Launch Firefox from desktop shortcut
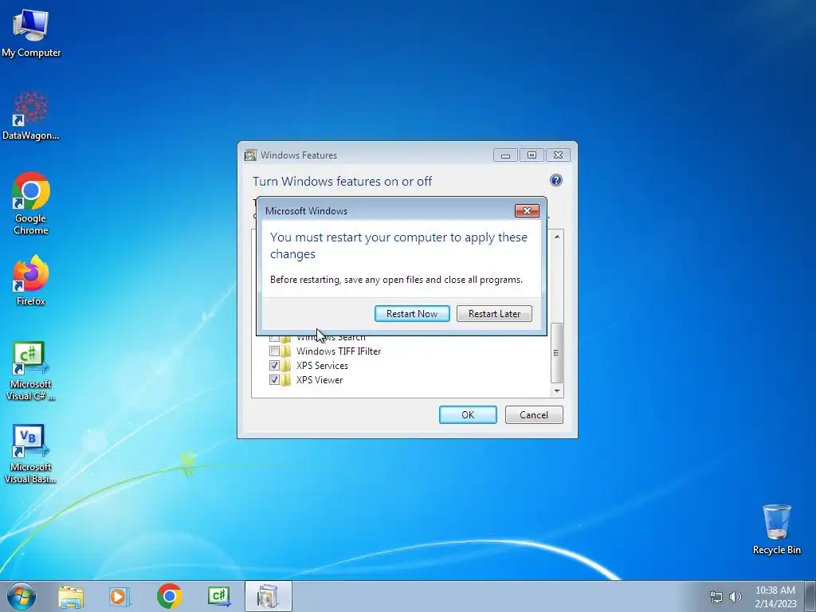 (x=31, y=281)
